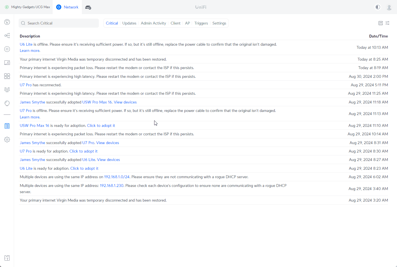Toggle the dark/light theme icon
The width and height of the screenshot is (397, 267).
click(x=378, y=7)
